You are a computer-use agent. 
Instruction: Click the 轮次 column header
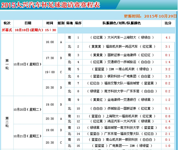7,23
